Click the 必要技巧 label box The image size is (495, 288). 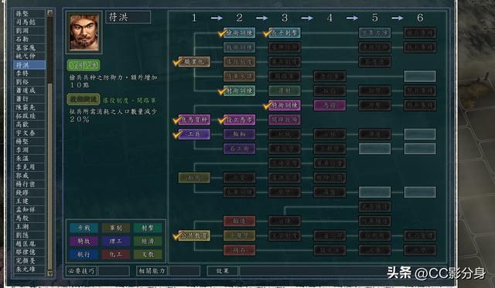pos(82,271)
